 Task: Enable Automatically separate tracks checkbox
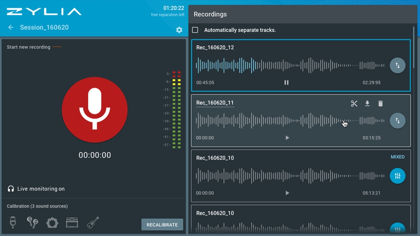[x=195, y=30]
